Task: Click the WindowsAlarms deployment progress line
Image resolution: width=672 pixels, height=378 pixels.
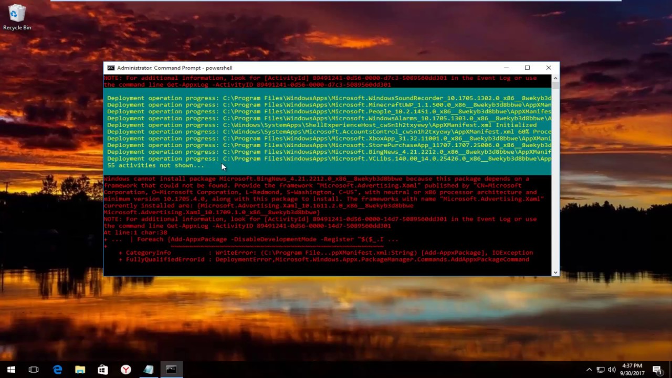Action: (329, 119)
